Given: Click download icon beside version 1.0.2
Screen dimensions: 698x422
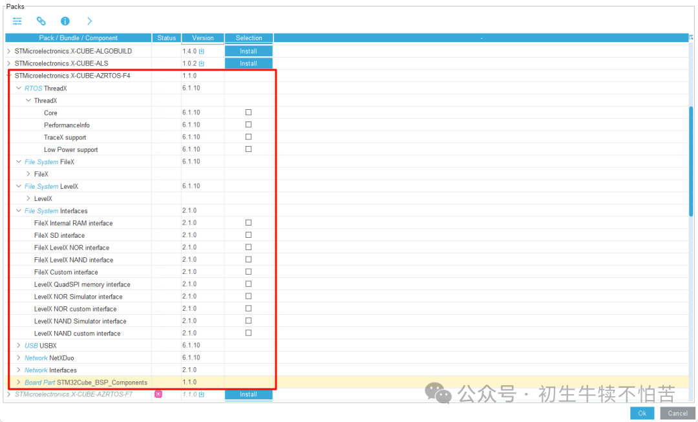Looking at the screenshot, I should coord(201,64).
